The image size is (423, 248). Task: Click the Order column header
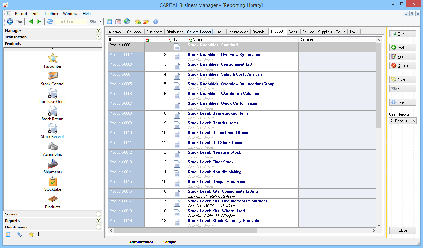tap(156, 40)
